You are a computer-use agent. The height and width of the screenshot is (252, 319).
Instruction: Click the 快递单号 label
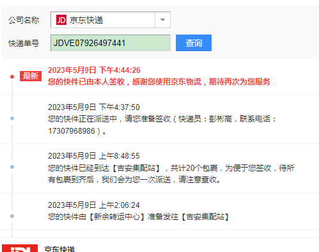pos(24,43)
